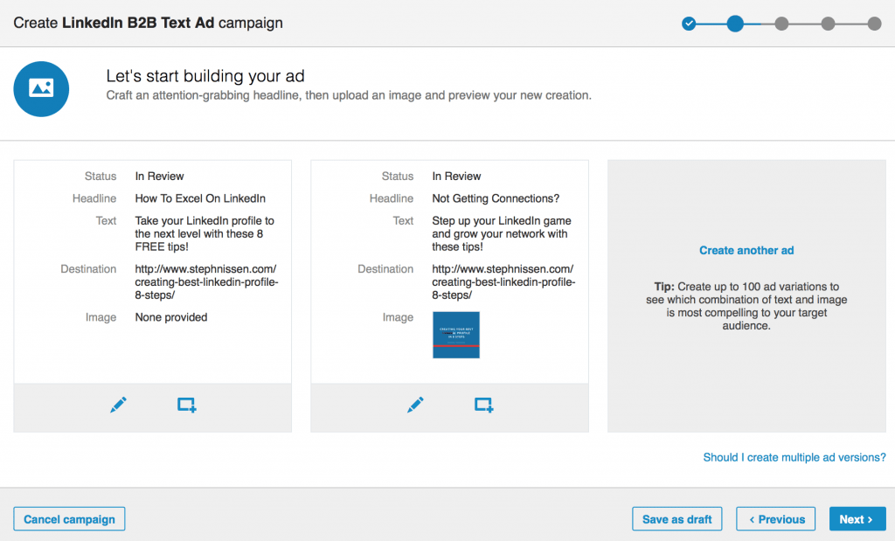Edit the "How To Excel On LinkedIn" ad with its pencil icon
Screen dimensions: 895x541
click(x=118, y=405)
